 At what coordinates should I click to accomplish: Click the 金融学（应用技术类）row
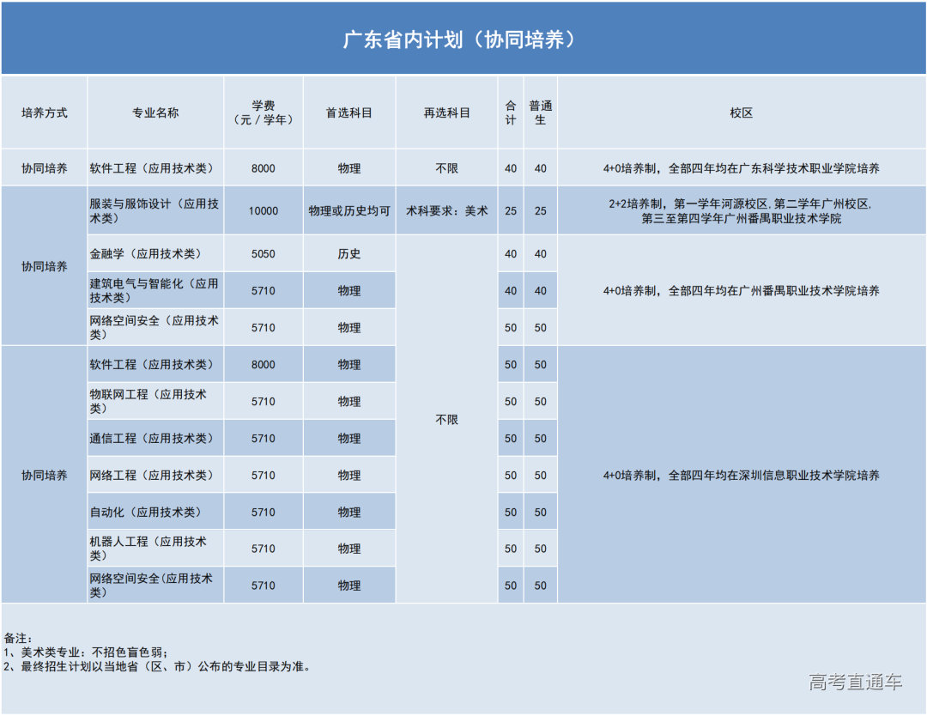tap(154, 254)
